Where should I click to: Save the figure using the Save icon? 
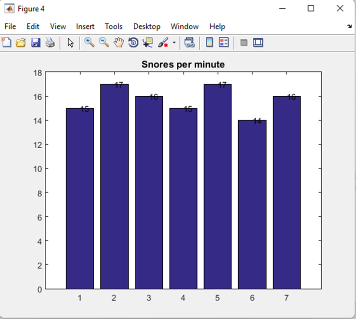pos(36,42)
